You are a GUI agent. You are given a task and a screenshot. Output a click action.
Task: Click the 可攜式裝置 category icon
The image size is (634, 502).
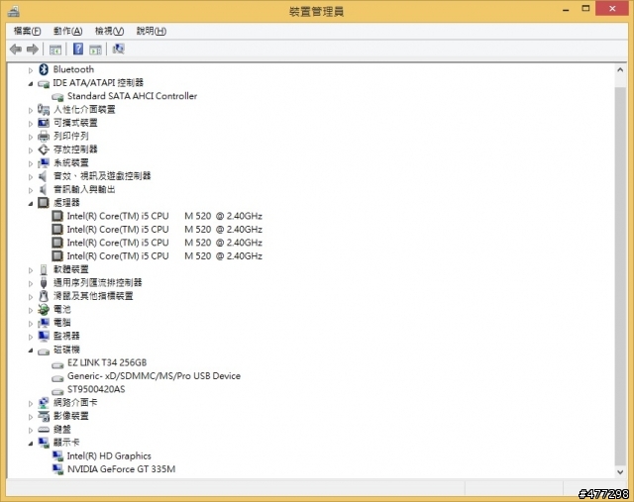tap(44, 123)
